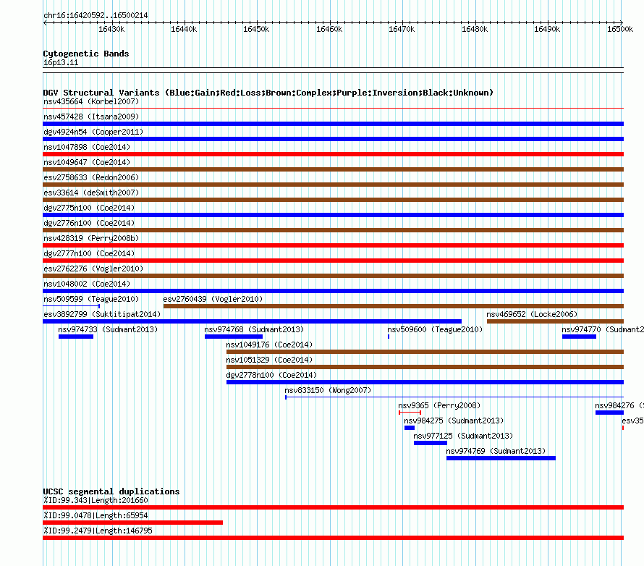644x566 pixels.
Task: Click the esv35 partially visible variant label
Action: [632, 421]
